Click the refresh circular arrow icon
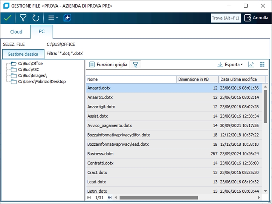272x204 pixels. pos(36,18)
